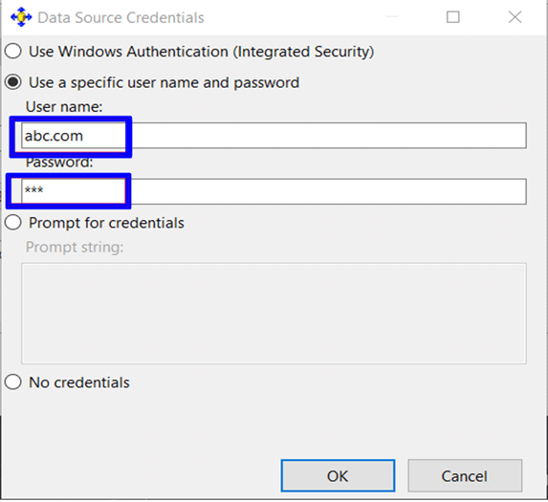Confirm the credentials with the OK button
This screenshot has width=548, height=502.
(338, 476)
